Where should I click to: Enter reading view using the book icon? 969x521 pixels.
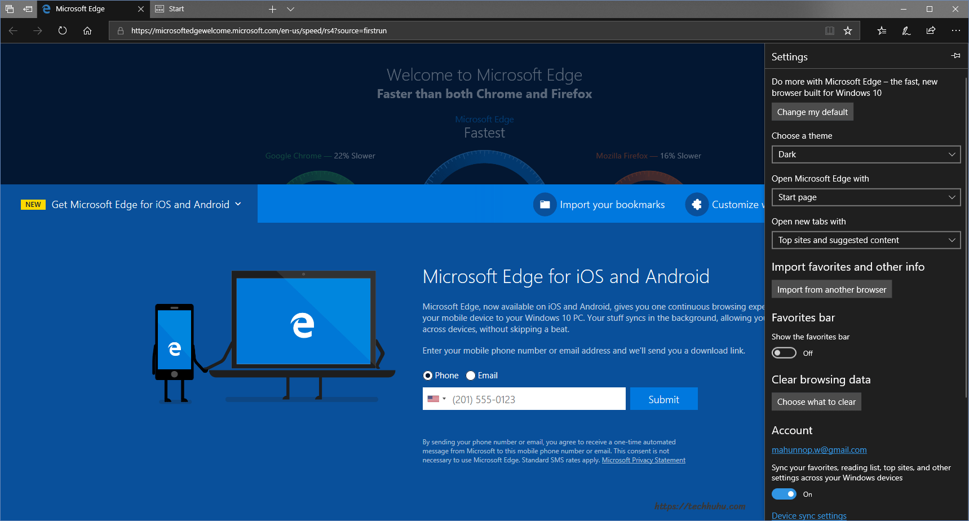[829, 31]
